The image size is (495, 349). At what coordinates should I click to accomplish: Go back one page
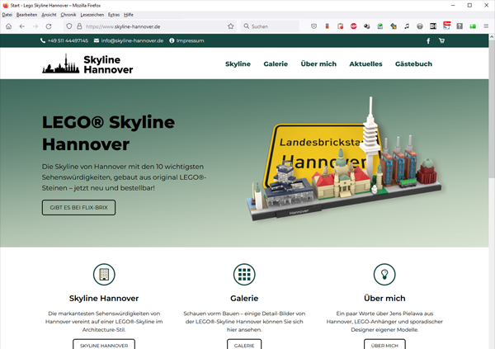[x=21, y=26]
